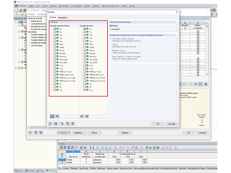The width and height of the screenshot is (231, 173).
Task: Expand Va node in Navegador tree
Action: coord(16,68)
